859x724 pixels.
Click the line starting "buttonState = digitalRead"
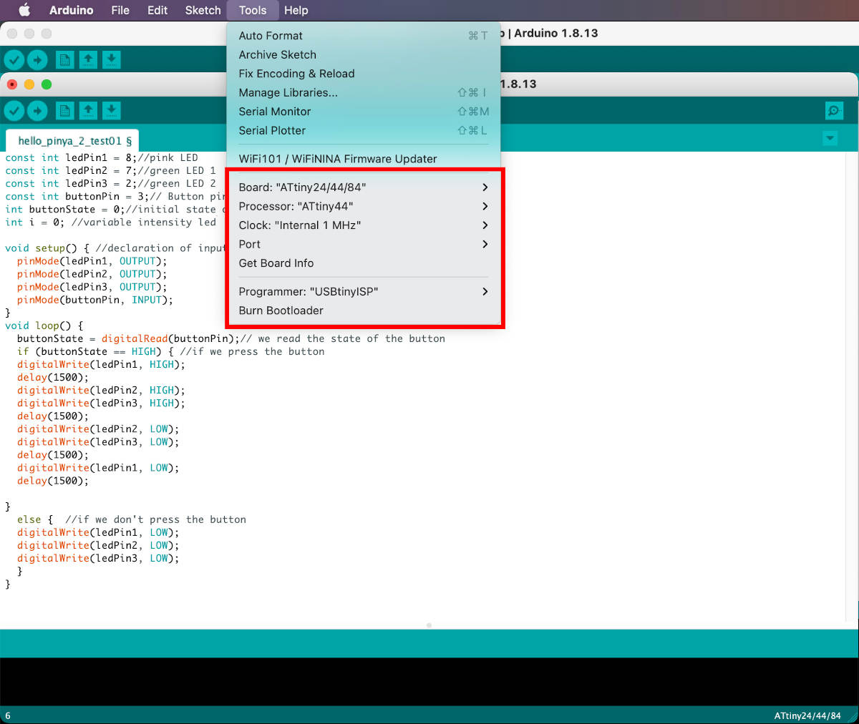(x=230, y=338)
